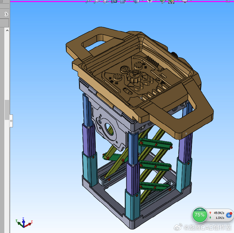The height and width of the screenshot is (233, 234).
Task: Expand the collapsed left panel chevron
Action: click(6, 14)
